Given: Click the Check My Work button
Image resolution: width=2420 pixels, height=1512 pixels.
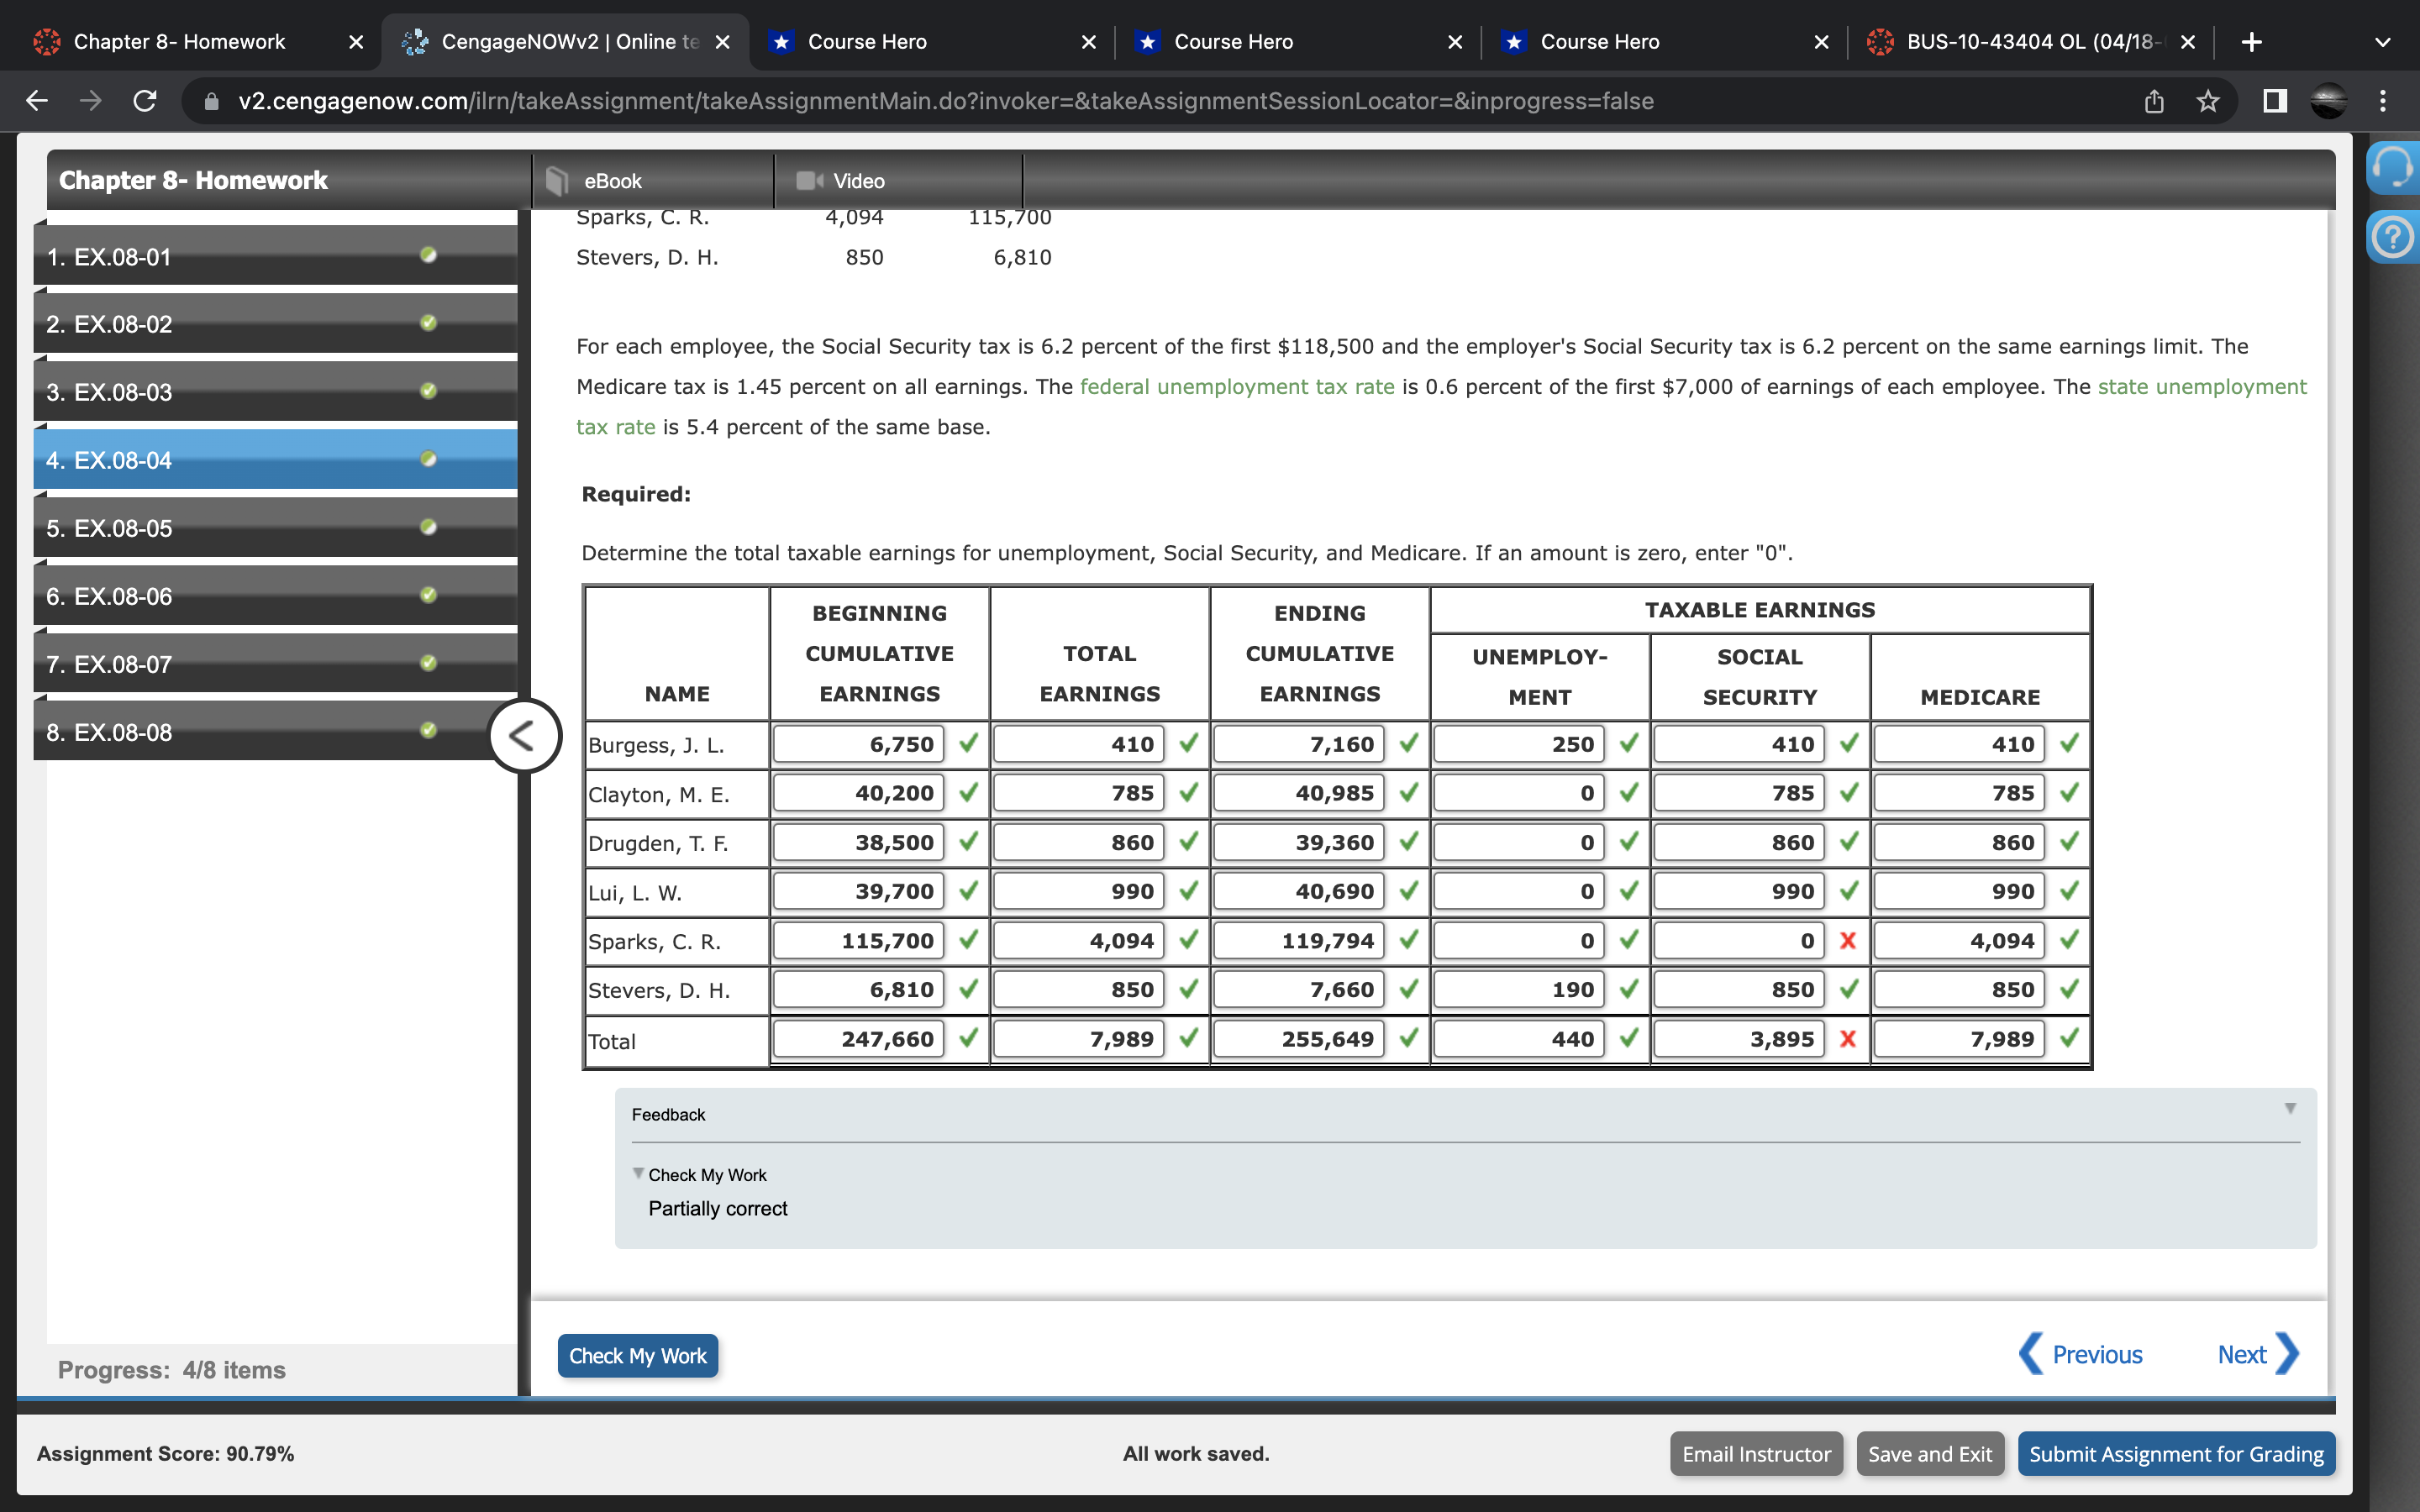Looking at the screenshot, I should [637, 1355].
